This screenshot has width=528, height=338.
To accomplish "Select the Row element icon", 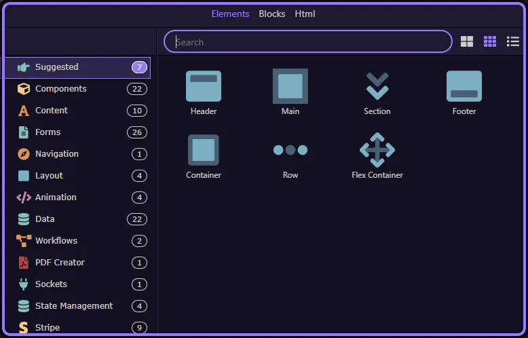I will click(x=290, y=150).
